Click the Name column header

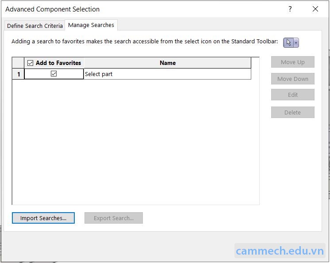tap(167, 63)
